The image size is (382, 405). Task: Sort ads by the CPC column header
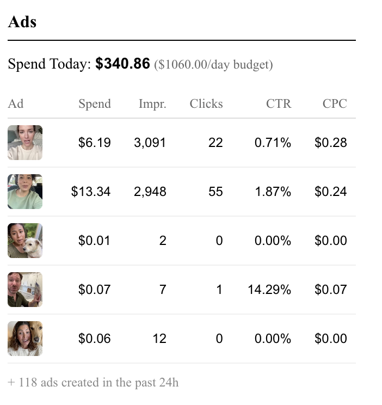pos(335,103)
